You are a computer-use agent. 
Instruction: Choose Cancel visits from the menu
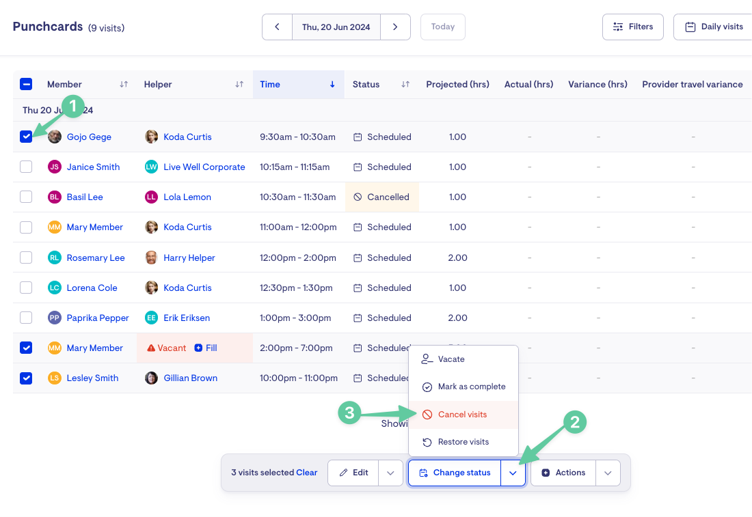tap(464, 415)
